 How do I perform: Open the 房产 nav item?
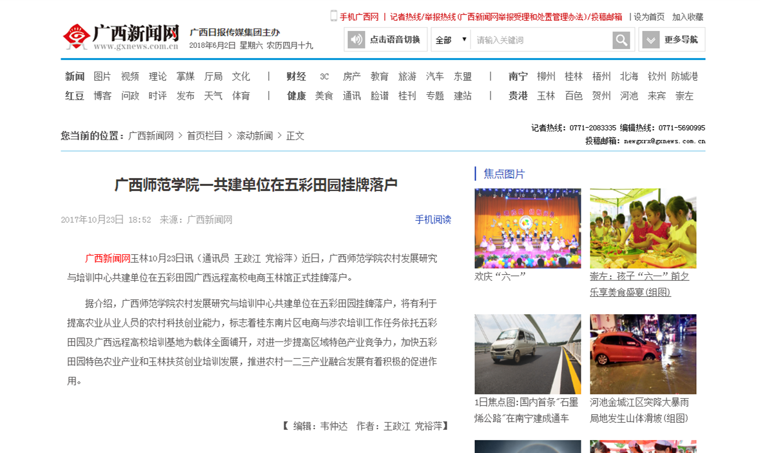pyautogui.click(x=352, y=76)
